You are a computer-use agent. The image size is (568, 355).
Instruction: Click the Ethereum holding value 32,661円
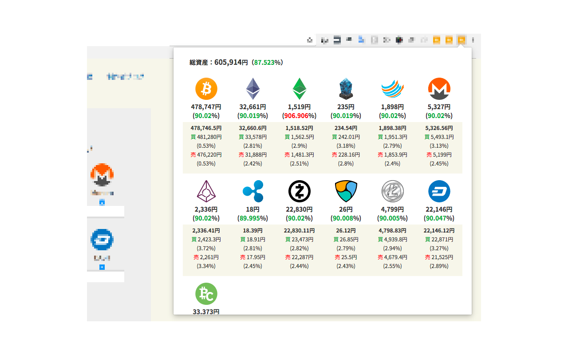click(253, 107)
